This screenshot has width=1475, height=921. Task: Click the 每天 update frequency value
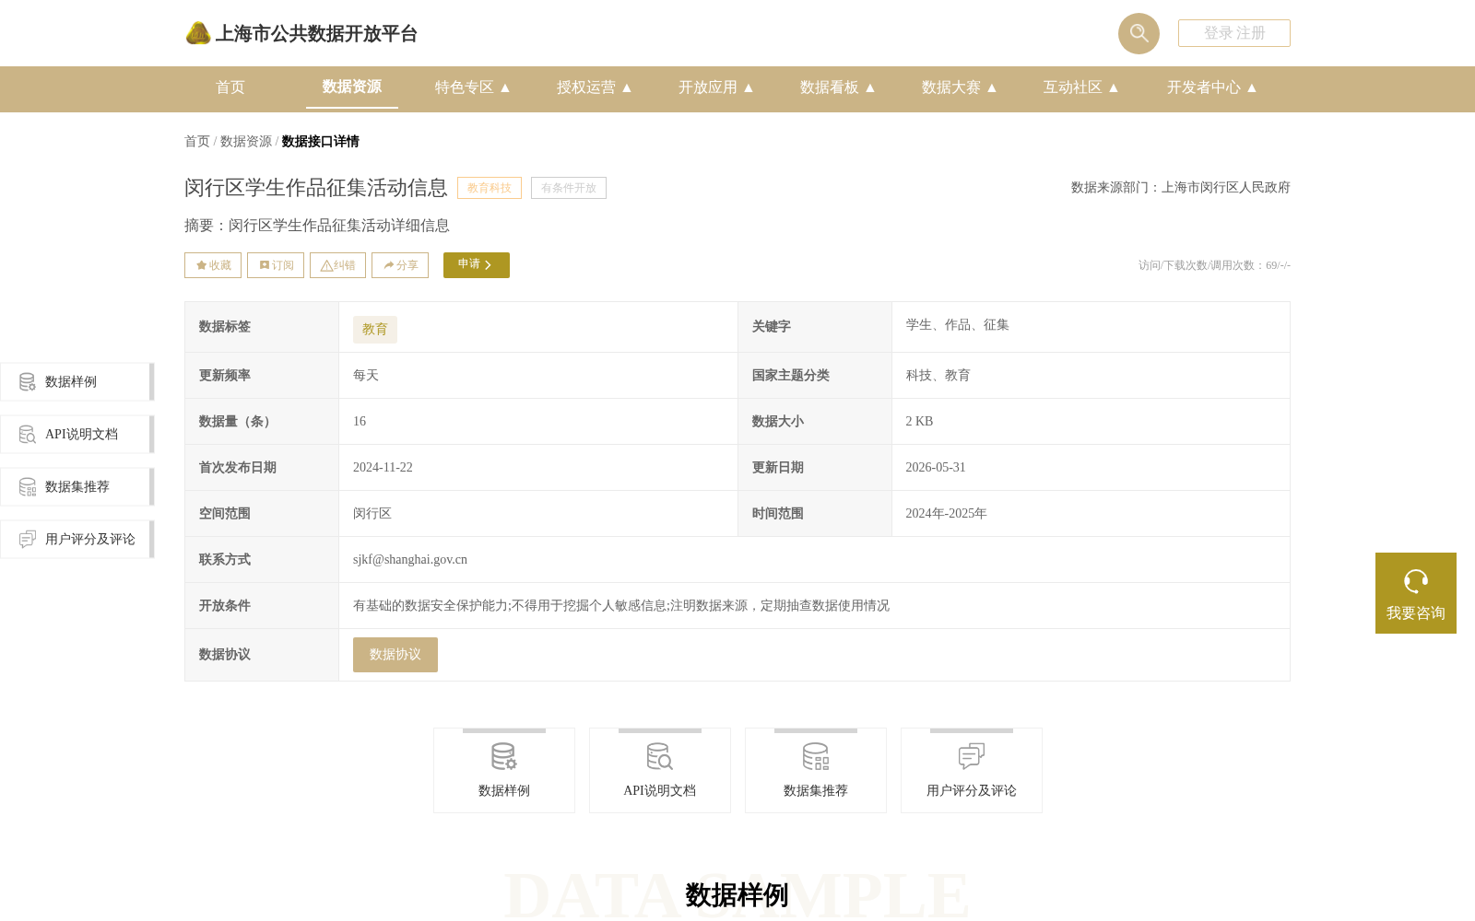tap(366, 376)
